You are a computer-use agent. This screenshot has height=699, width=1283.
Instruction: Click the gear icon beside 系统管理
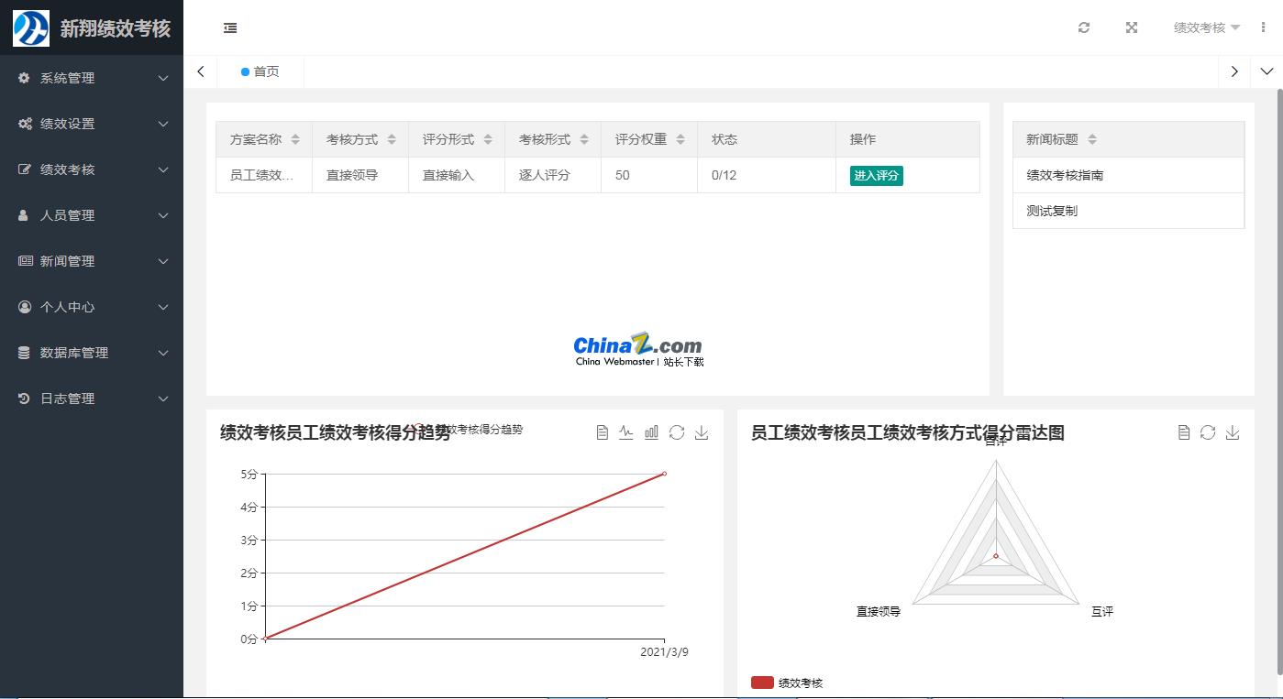(25, 78)
